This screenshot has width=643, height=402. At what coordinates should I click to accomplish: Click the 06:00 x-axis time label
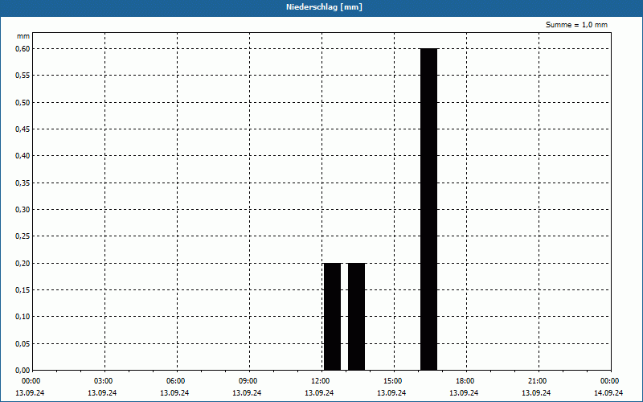pos(177,381)
